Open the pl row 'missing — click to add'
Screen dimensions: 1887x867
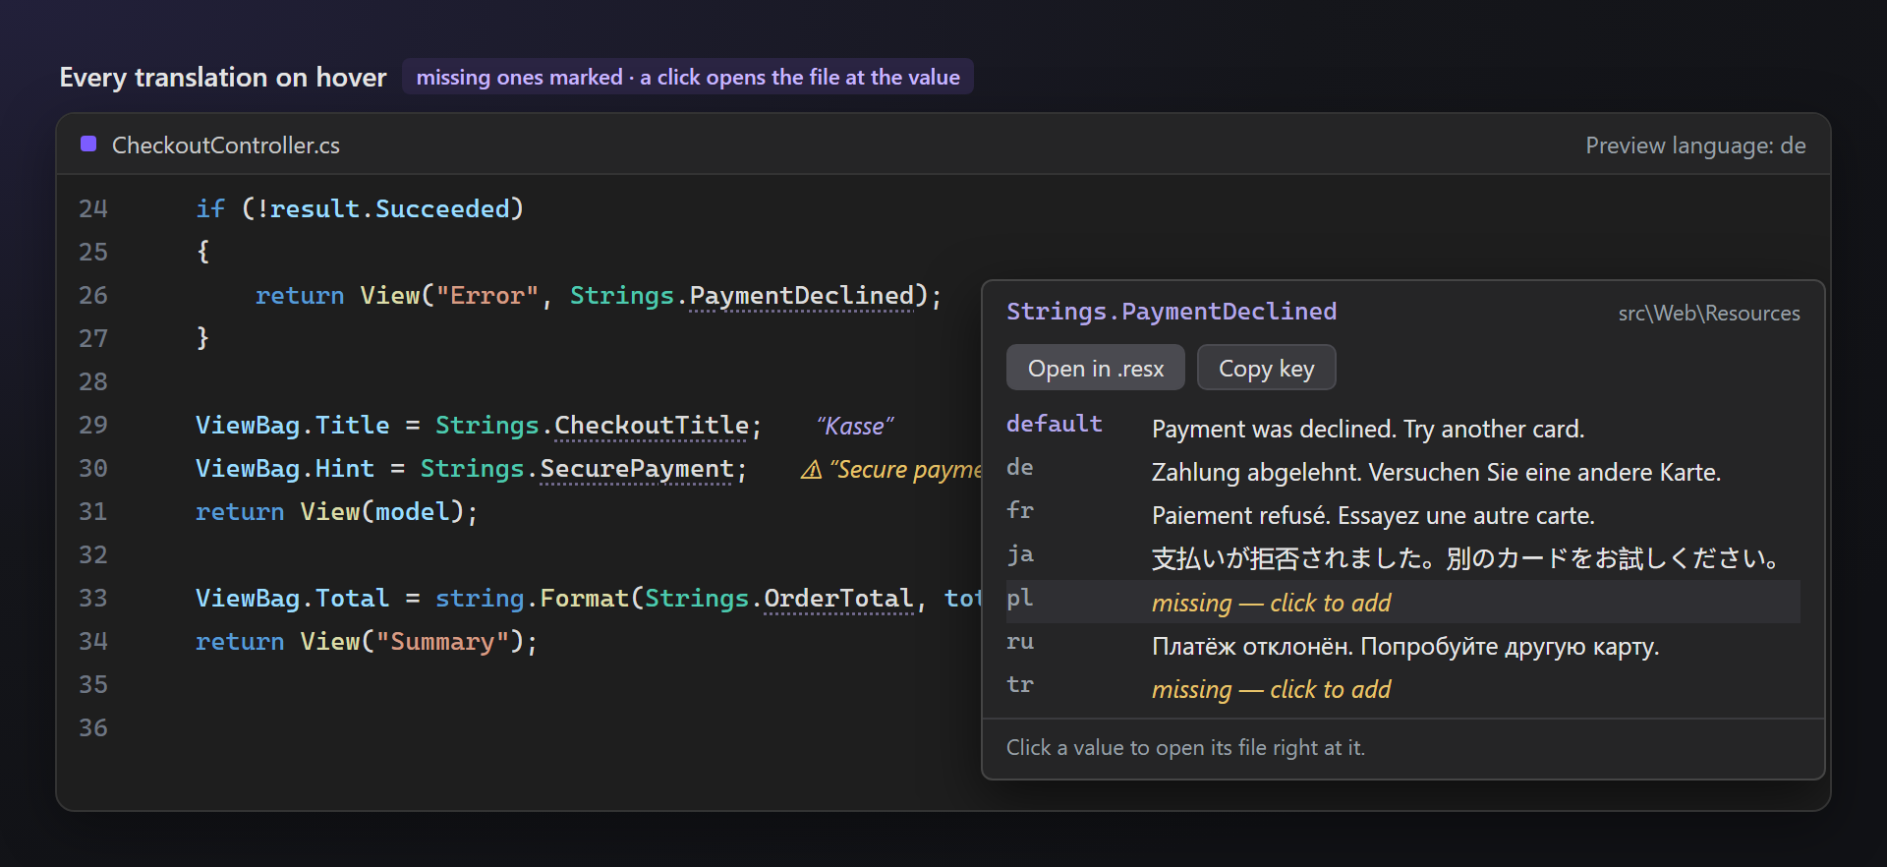1402,602
